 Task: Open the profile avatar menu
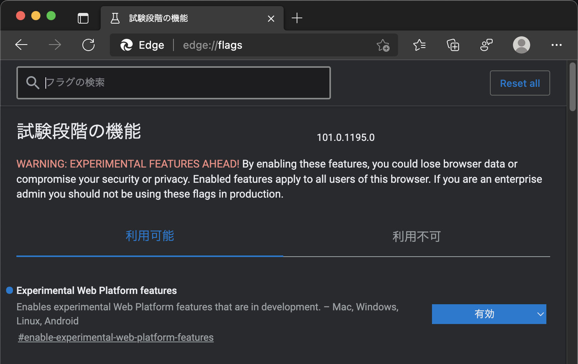pyautogui.click(x=521, y=45)
